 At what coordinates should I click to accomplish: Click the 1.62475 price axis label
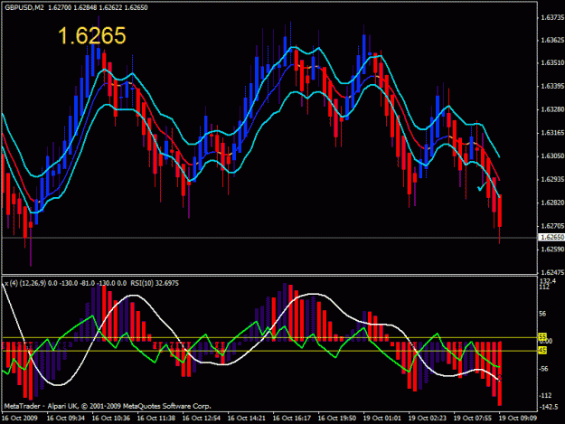click(x=552, y=272)
